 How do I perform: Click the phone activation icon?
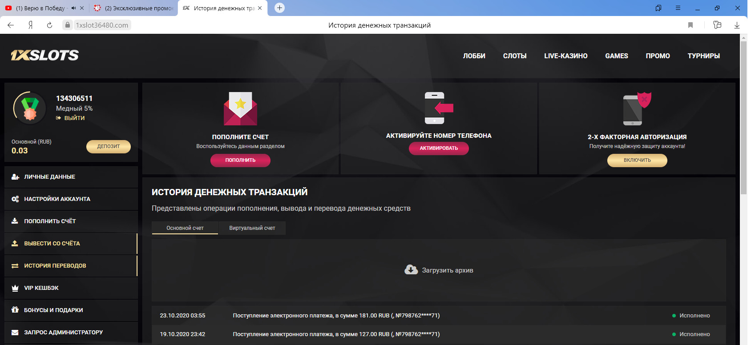(x=439, y=108)
